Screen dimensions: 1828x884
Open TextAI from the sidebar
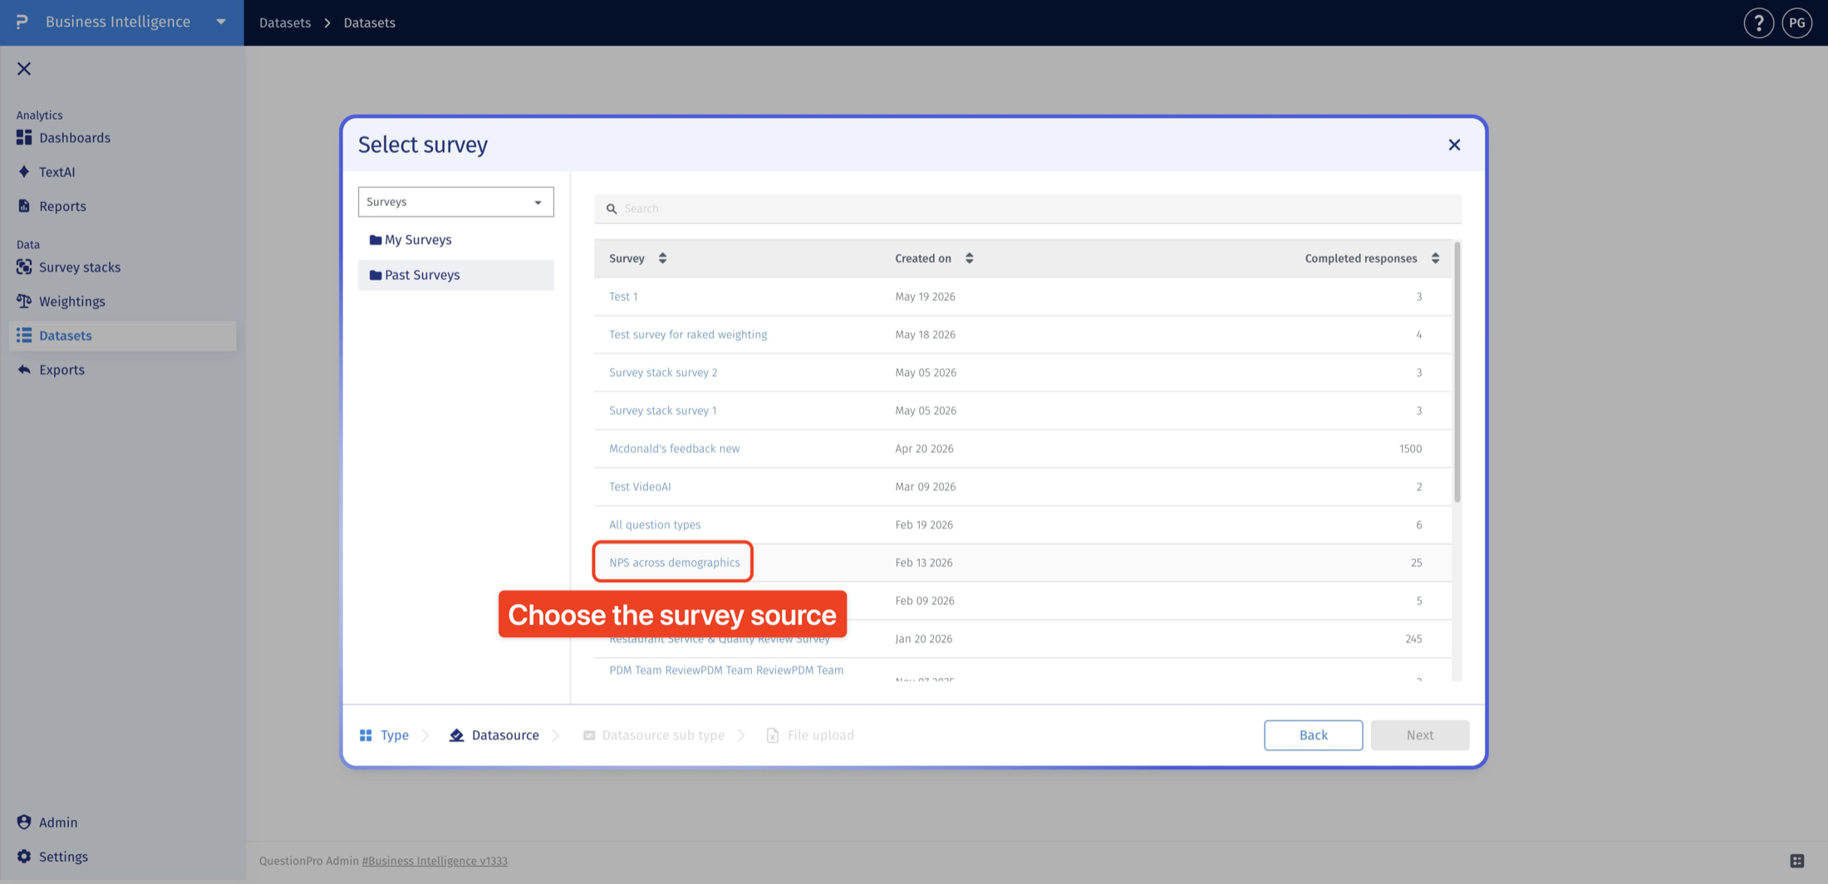coord(46,172)
